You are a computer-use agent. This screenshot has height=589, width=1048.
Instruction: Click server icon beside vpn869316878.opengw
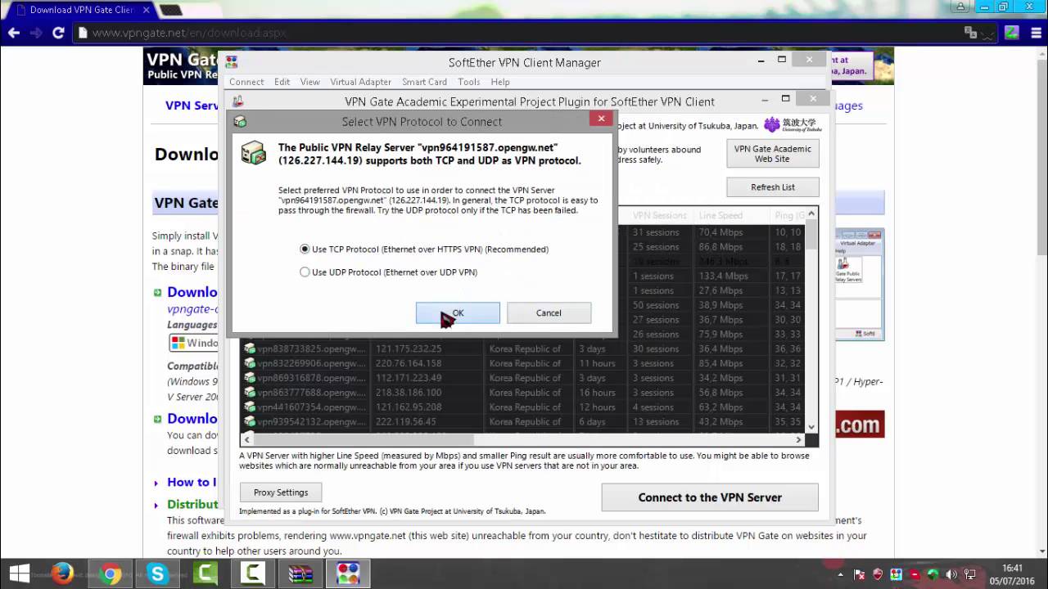click(250, 378)
